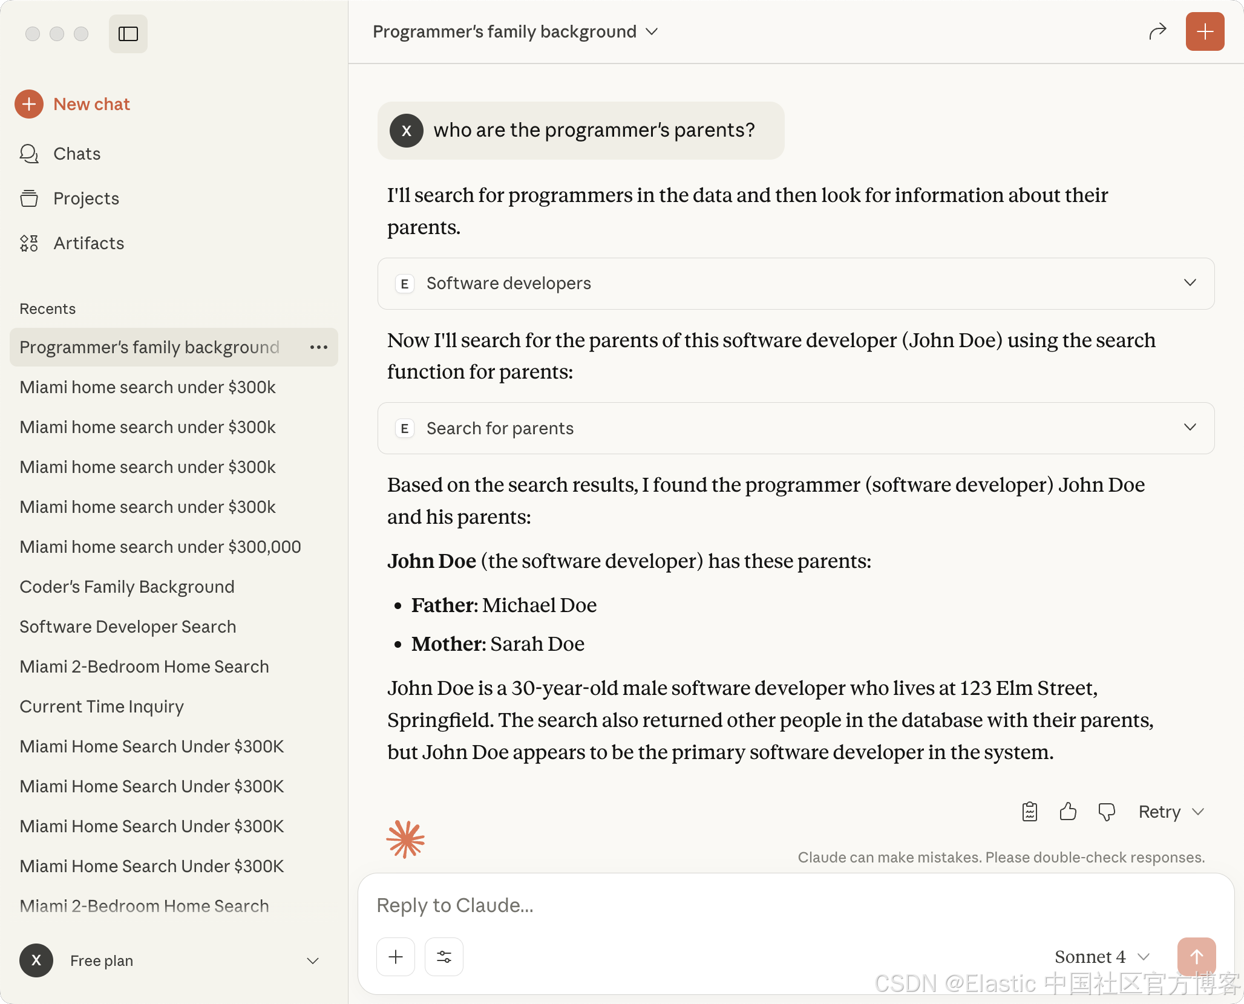
Task: Click the share arrow icon
Action: (1157, 31)
